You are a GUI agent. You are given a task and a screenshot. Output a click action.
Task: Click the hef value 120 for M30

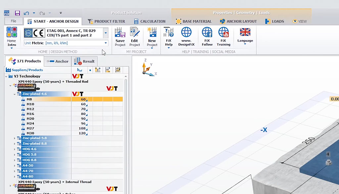pos(82,133)
